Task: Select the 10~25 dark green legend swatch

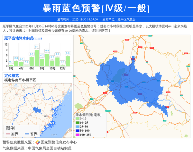Action: [78, 123]
